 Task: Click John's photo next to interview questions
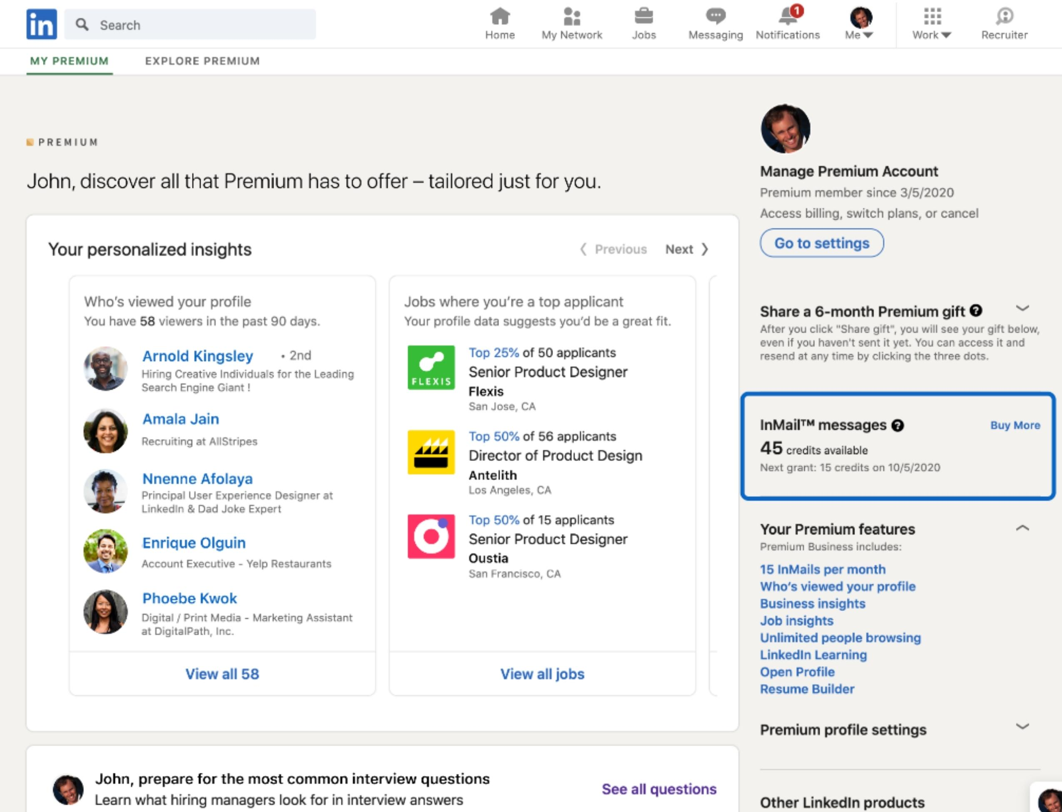[x=67, y=790]
